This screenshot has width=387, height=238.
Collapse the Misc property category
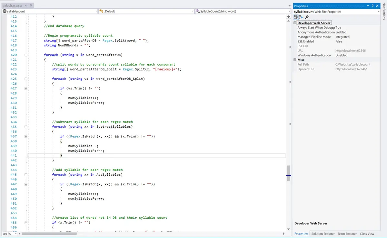295,60
